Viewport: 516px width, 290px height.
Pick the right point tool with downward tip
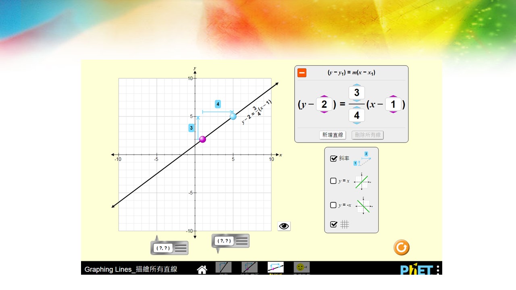point(231,241)
